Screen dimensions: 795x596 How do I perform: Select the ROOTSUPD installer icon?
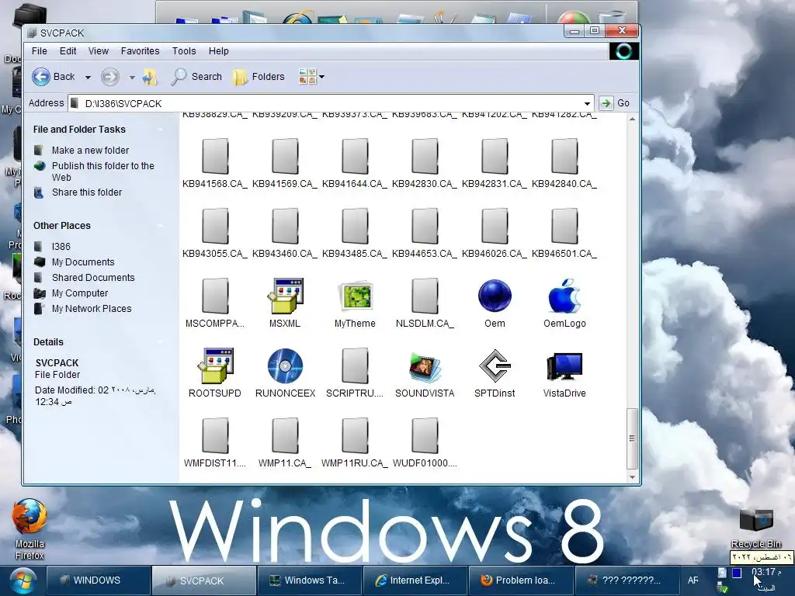pyautogui.click(x=215, y=366)
